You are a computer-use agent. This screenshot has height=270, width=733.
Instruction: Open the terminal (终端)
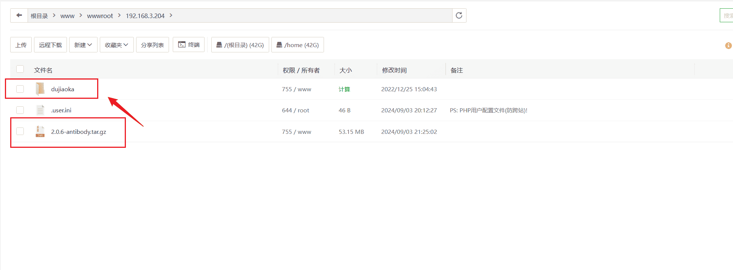click(x=189, y=44)
